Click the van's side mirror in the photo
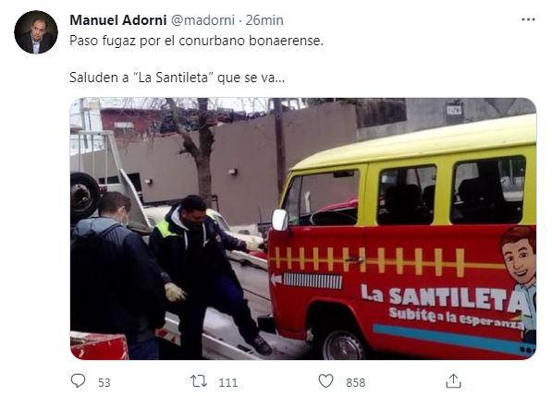This screenshot has height=396, width=552. 280,220
